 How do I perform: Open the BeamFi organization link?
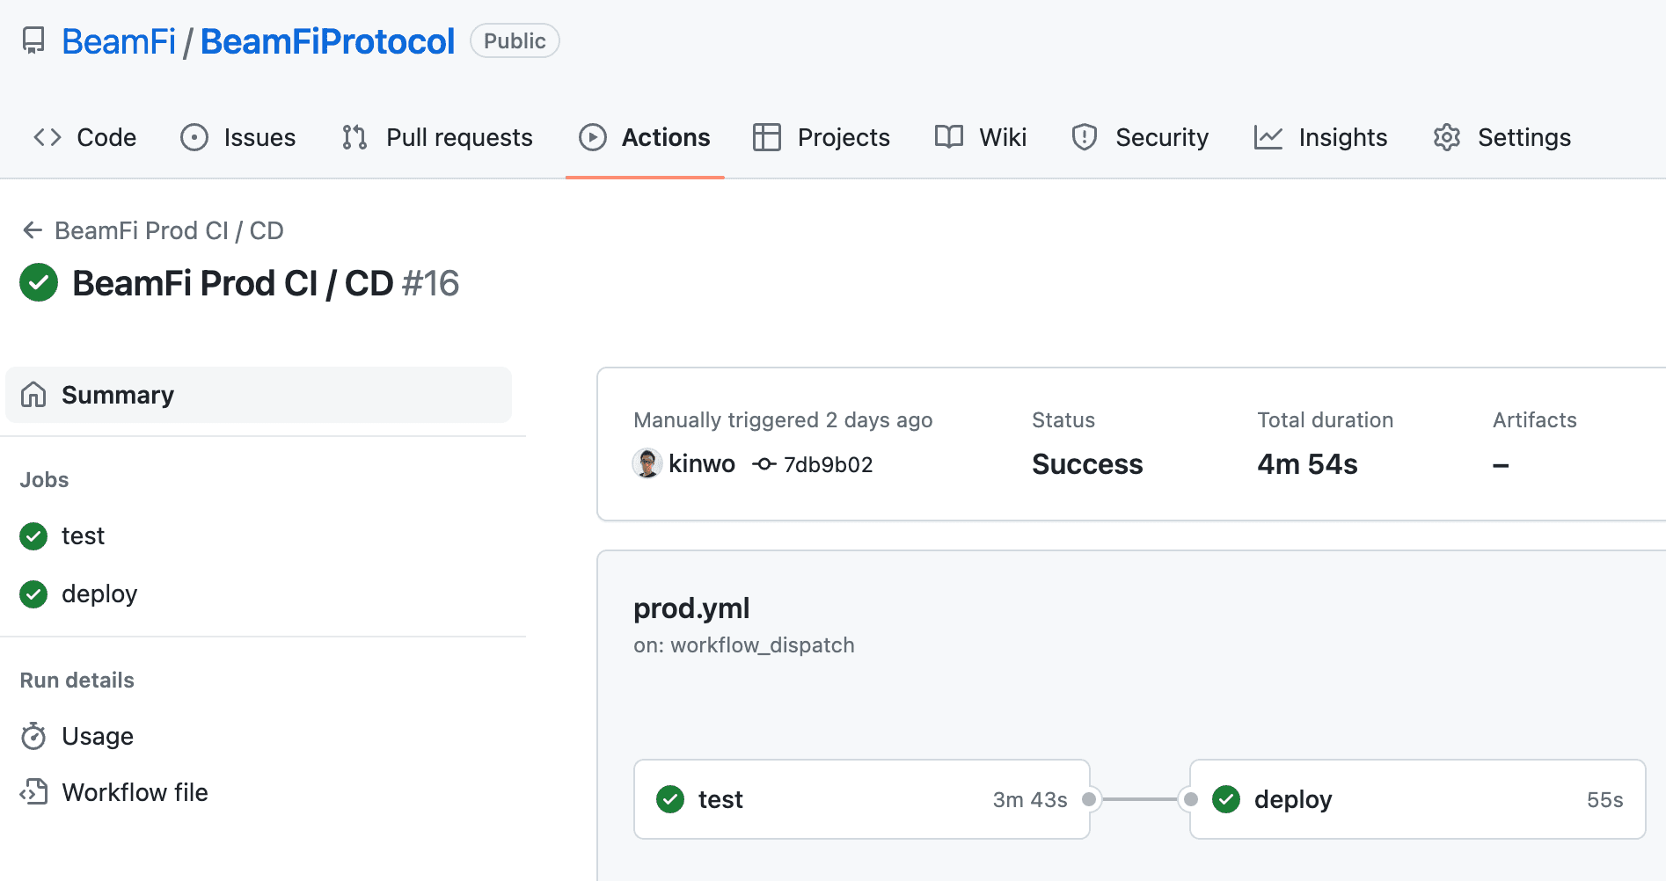coord(119,41)
